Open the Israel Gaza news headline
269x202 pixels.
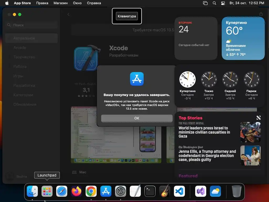click(204, 132)
